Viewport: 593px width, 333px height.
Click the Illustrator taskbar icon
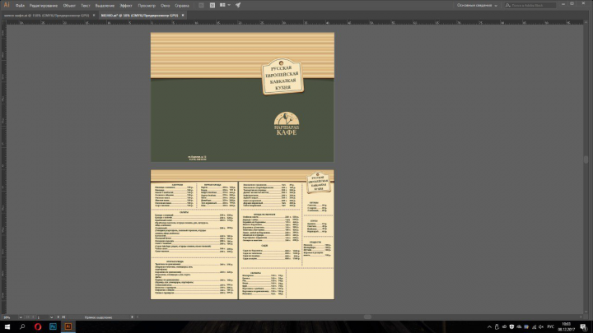coord(68,326)
